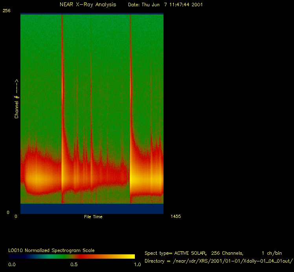Click the orange-yellow band at spectrogram left
Image resolution: width=294 pixels, height=272 pixels.
[x=37, y=179]
